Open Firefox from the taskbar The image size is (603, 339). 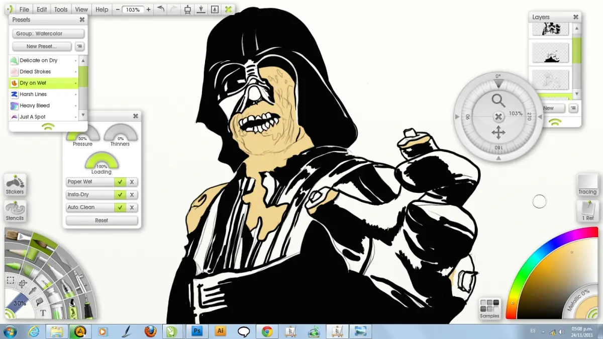click(150, 331)
